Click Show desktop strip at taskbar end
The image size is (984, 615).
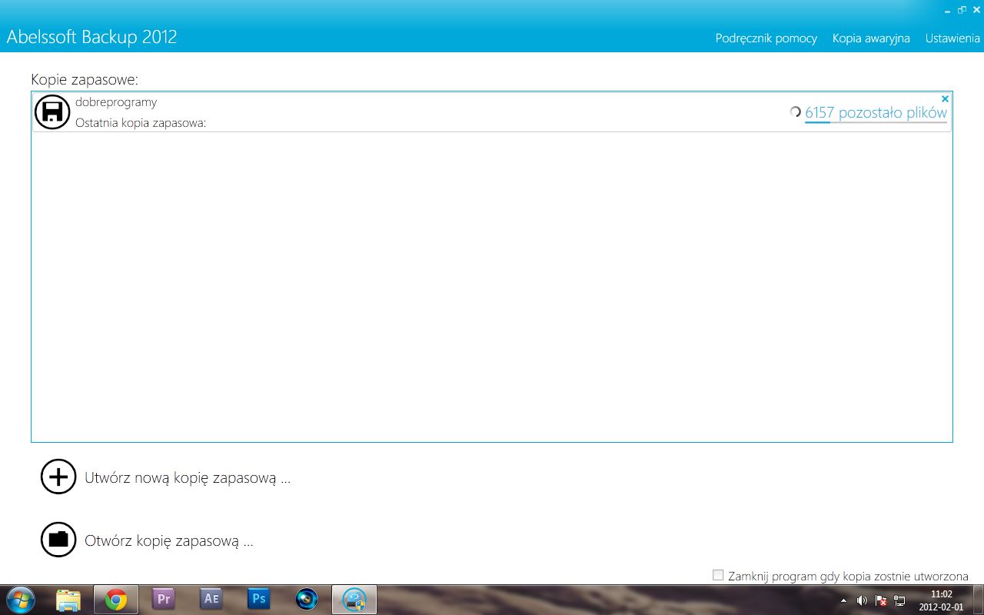tap(978, 600)
